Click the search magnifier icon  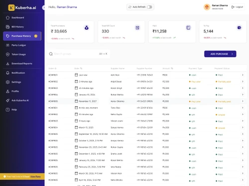tap(51, 54)
